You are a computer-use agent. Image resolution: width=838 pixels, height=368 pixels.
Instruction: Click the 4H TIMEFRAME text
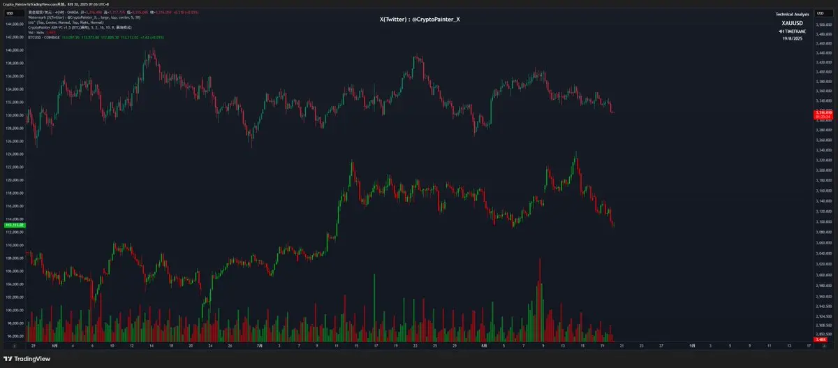tap(793, 31)
